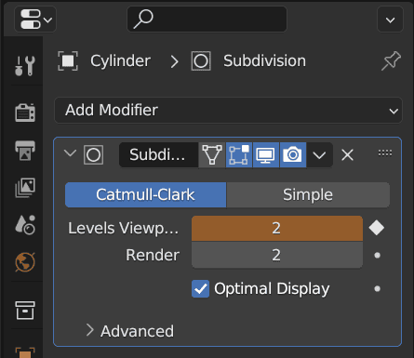Open the World properties tab
The height and width of the screenshot is (358, 414).
25,262
